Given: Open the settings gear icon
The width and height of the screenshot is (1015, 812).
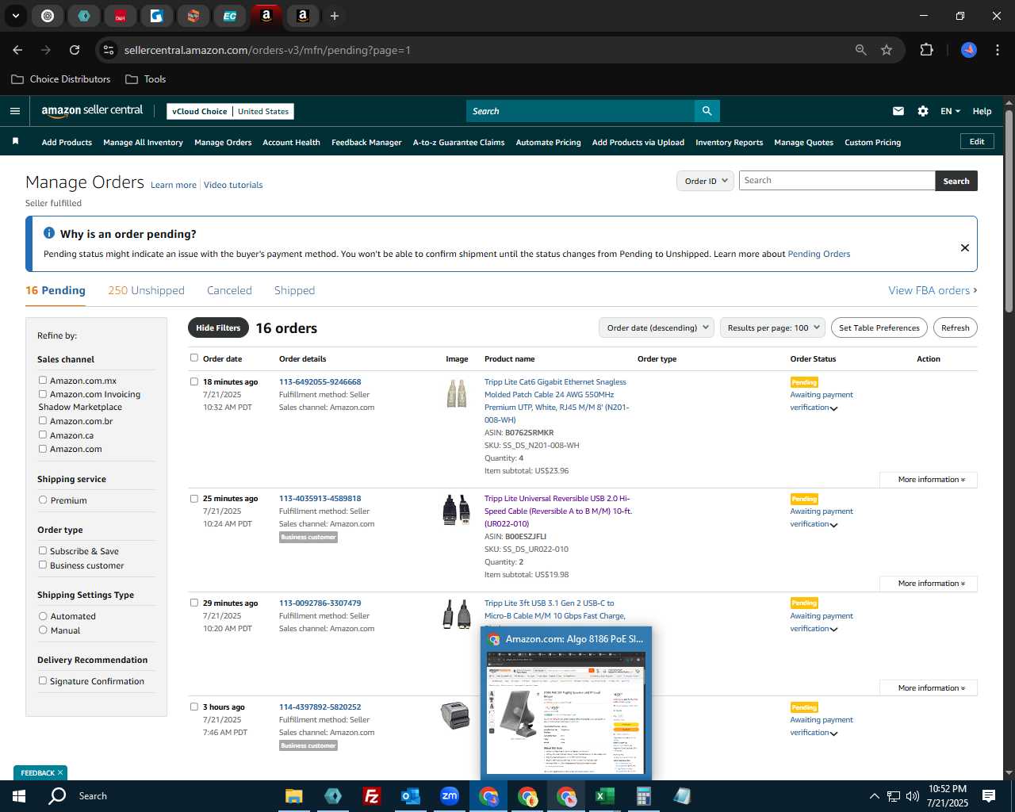Looking at the screenshot, I should click(923, 111).
